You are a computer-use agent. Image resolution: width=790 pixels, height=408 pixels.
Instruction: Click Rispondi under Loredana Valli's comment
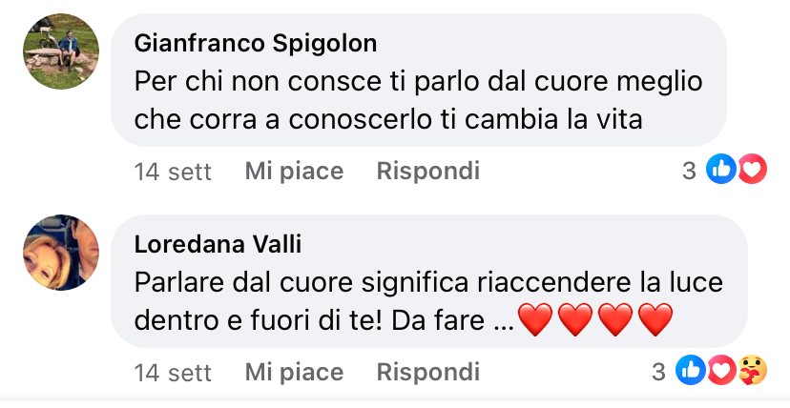(x=428, y=372)
